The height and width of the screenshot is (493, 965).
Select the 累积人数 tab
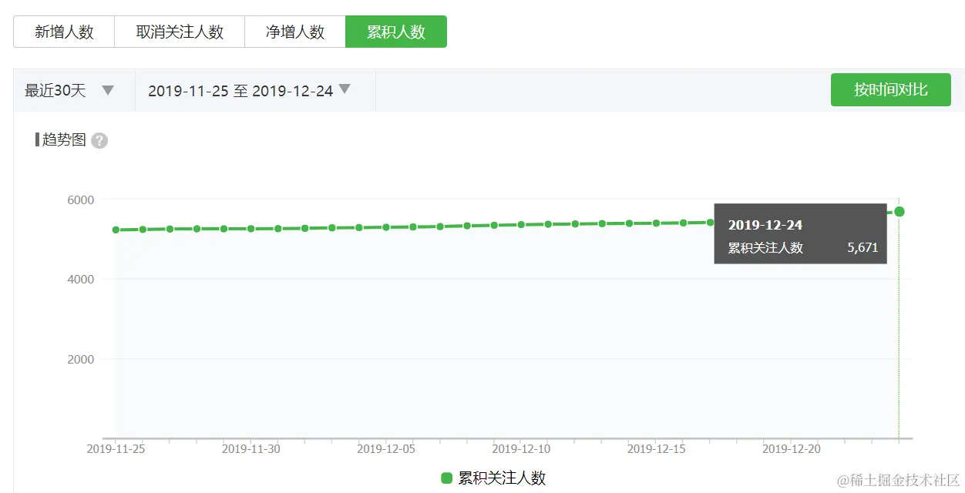pos(396,32)
